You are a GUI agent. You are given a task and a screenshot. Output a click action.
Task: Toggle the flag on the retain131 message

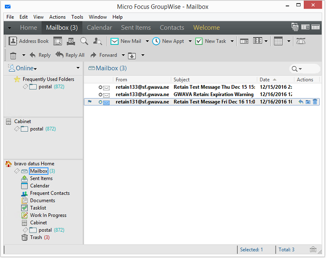point(90,102)
